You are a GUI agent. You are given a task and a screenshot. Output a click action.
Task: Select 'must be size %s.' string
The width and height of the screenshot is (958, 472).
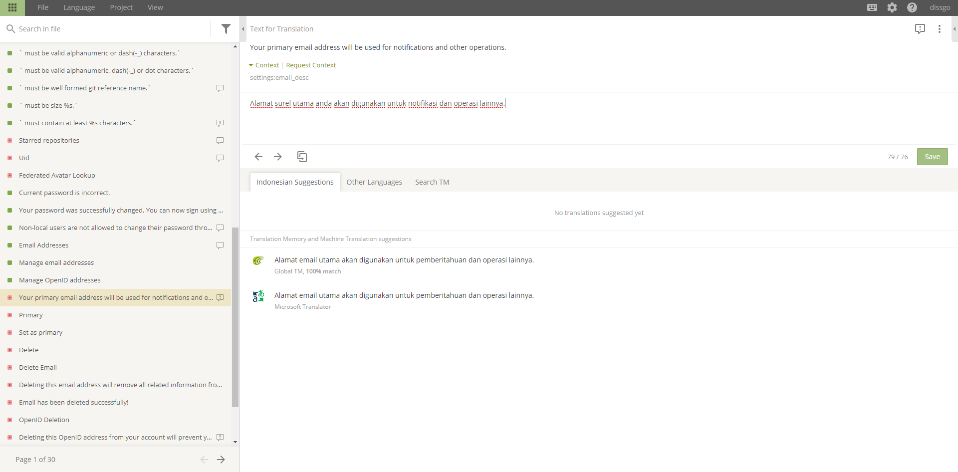coord(115,106)
